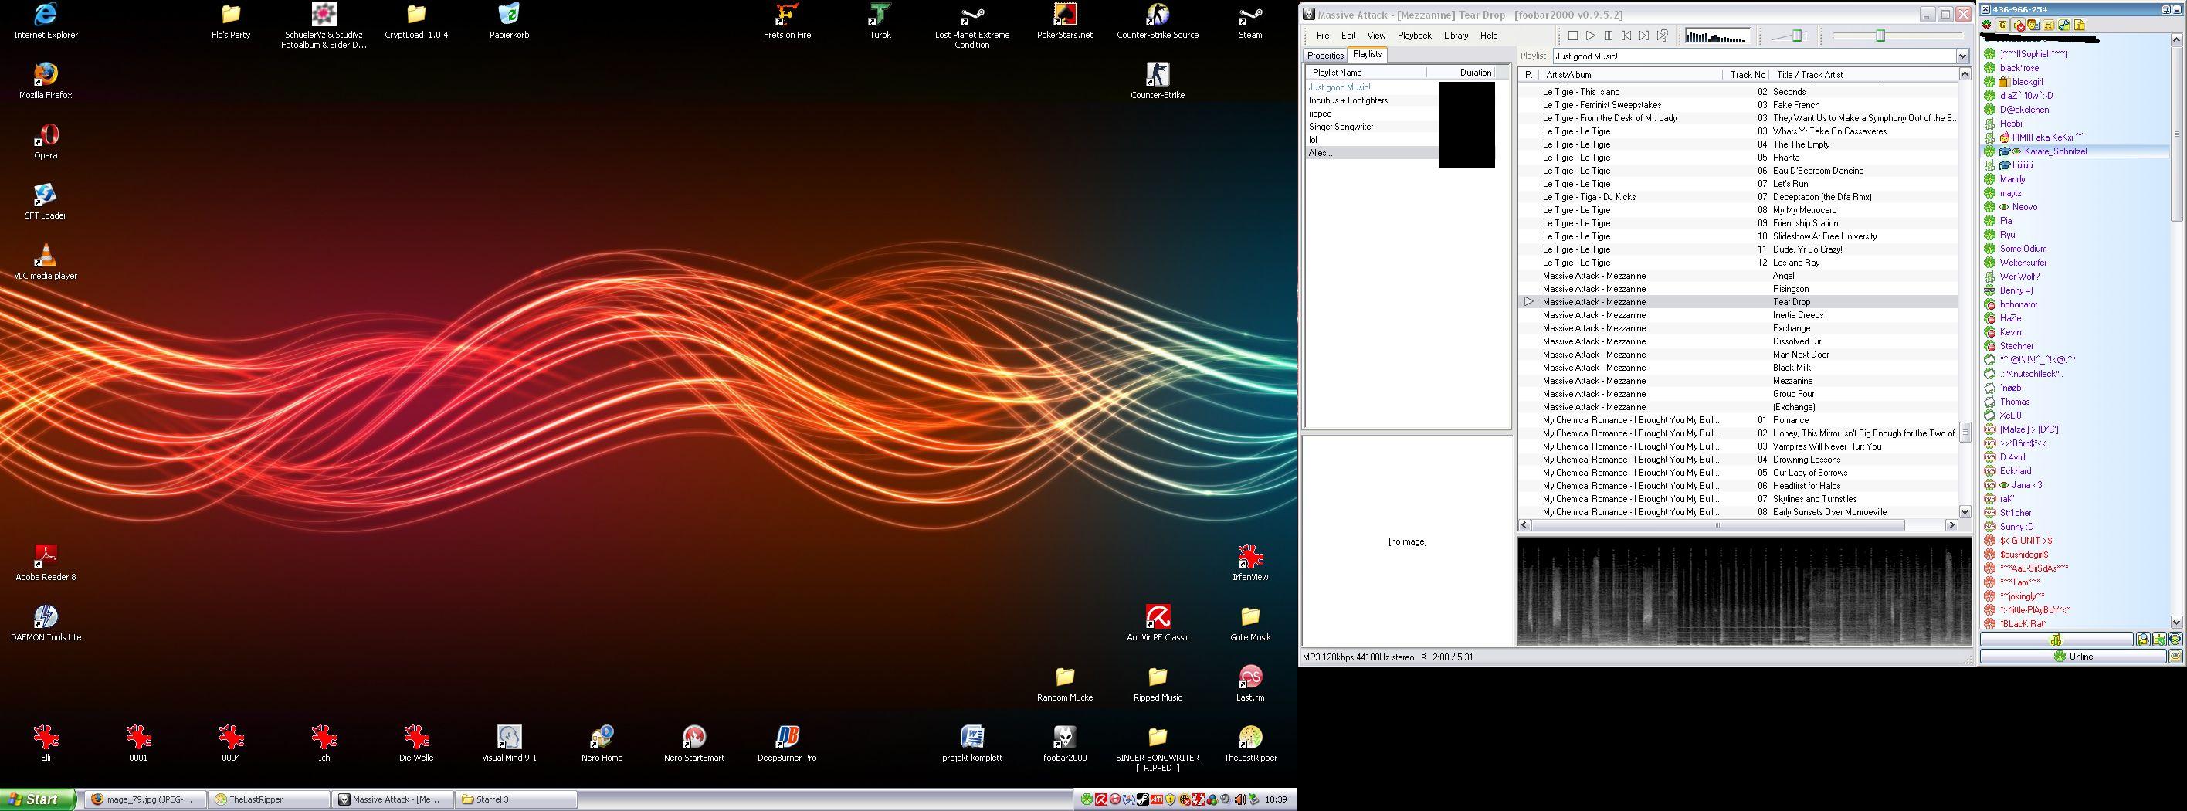Skip to the next track
The image size is (2187, 811).
click(1643, 36)
